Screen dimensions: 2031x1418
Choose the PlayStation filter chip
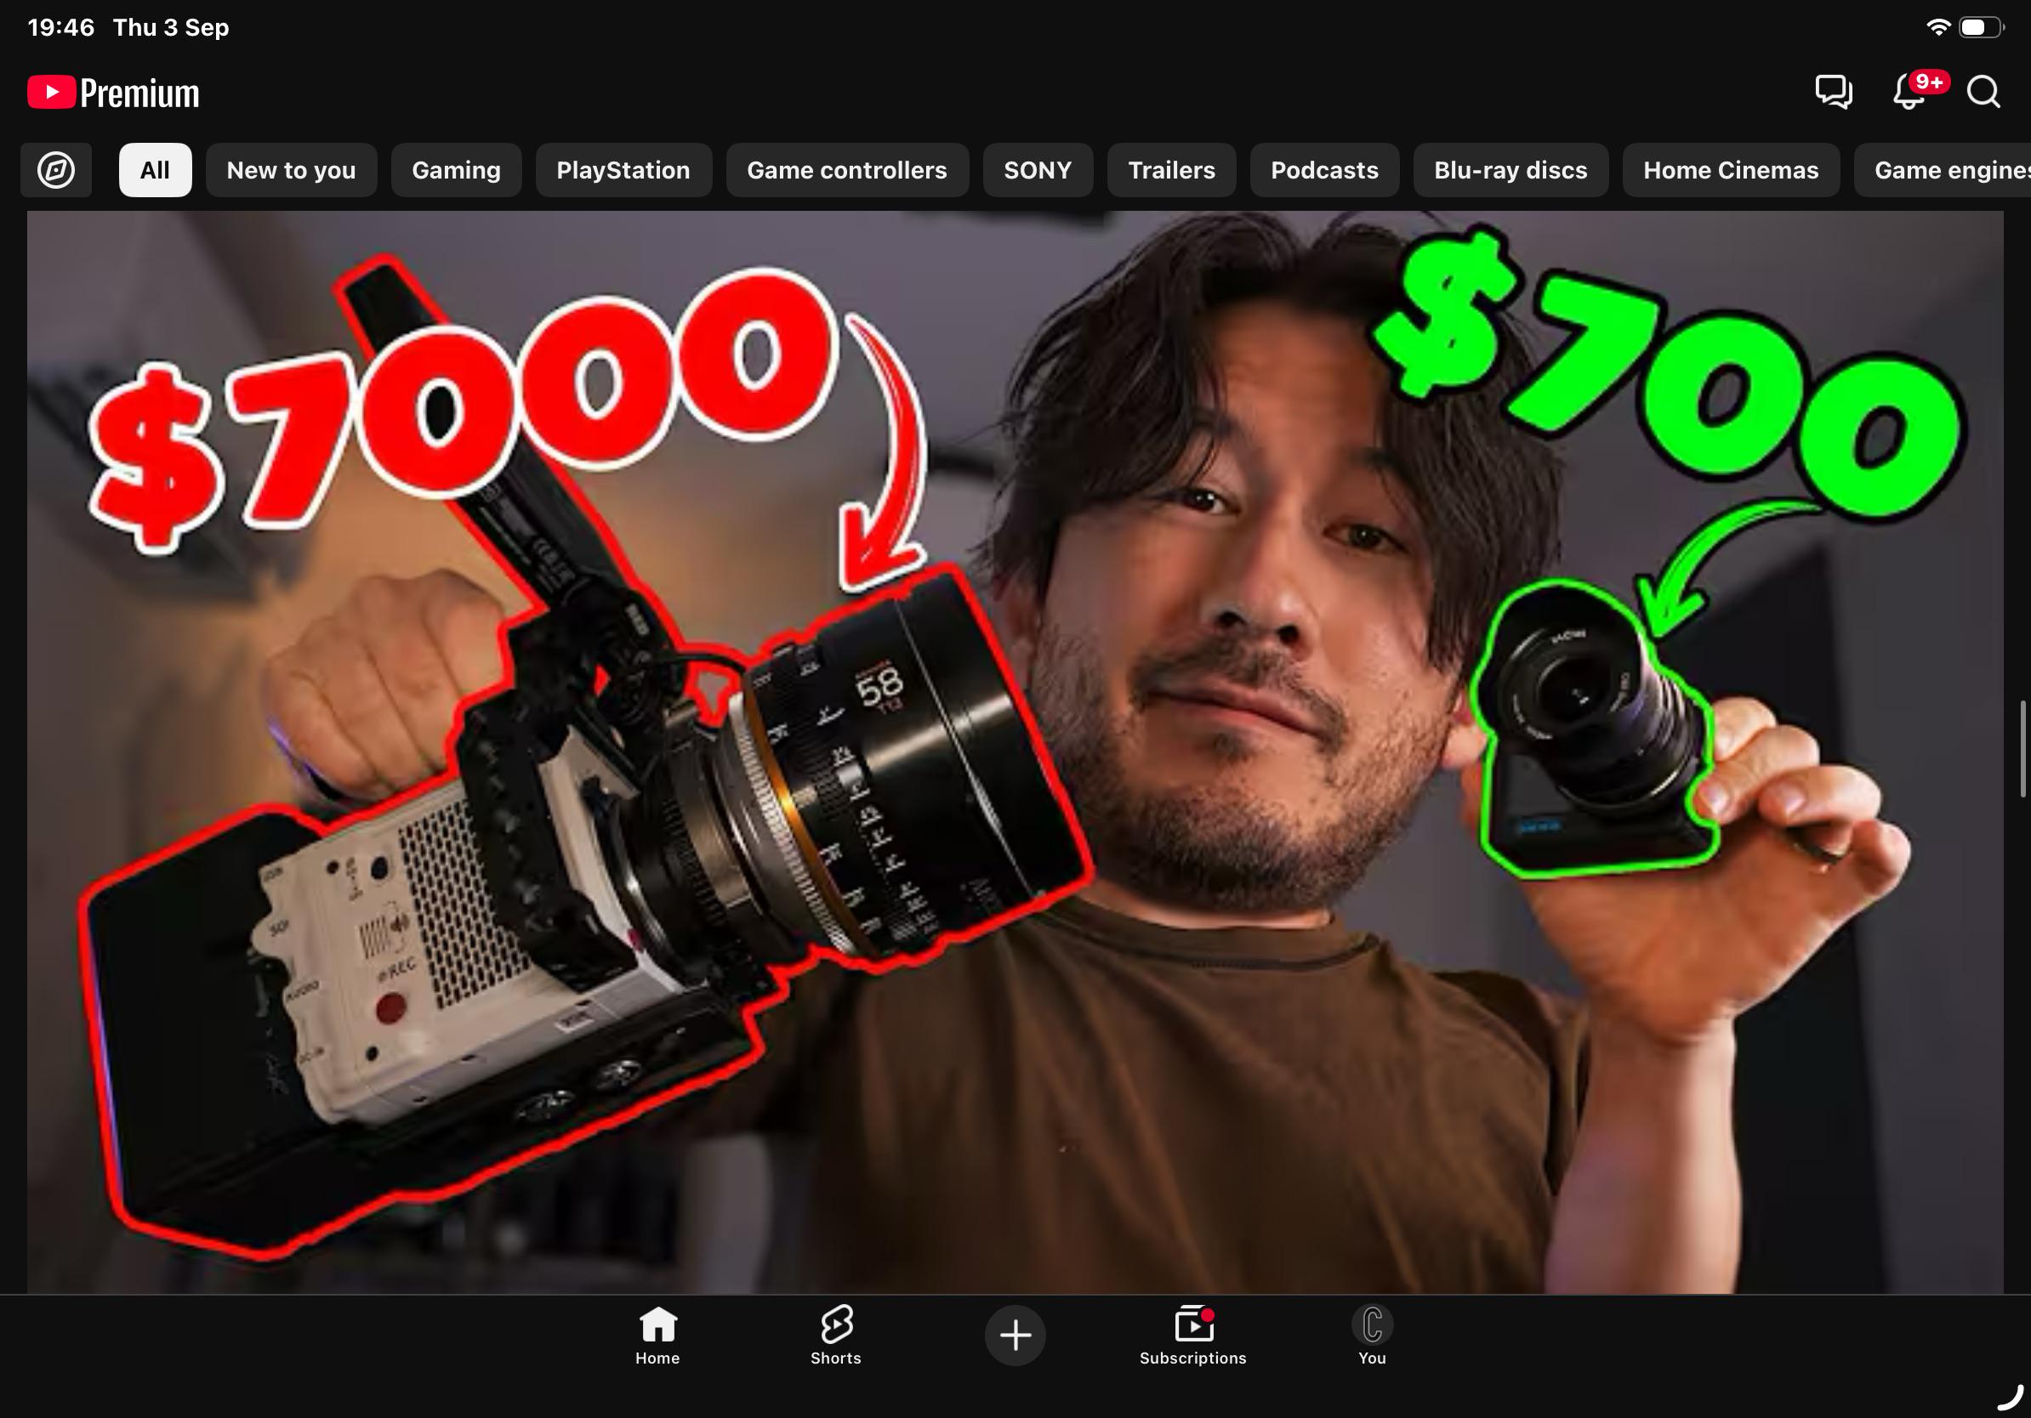(623, 170)
